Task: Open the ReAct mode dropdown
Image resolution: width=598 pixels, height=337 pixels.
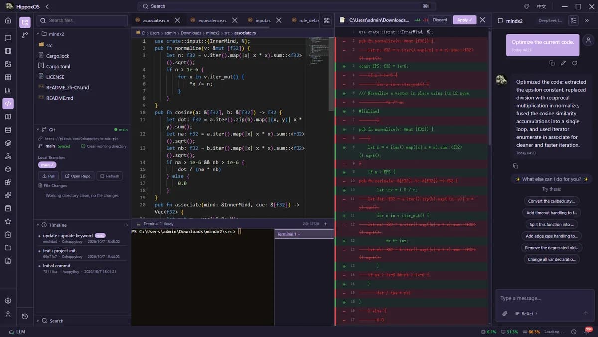Action: (x=526, y=313)
